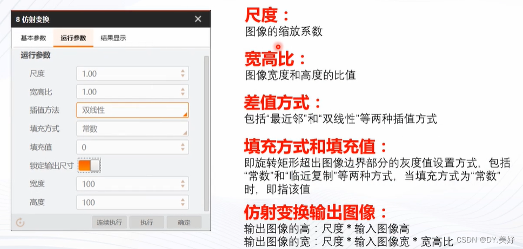The height and width of the screenshot is (249, 523).
Task: Increase the 宽度 value with up arrow
Action: (183, 181)
